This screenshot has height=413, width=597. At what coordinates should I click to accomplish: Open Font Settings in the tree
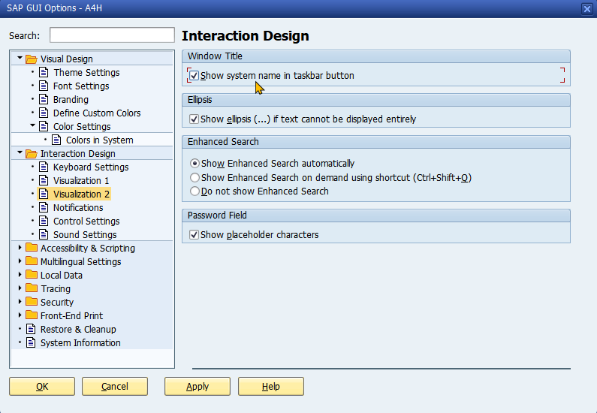click(81, 86)
